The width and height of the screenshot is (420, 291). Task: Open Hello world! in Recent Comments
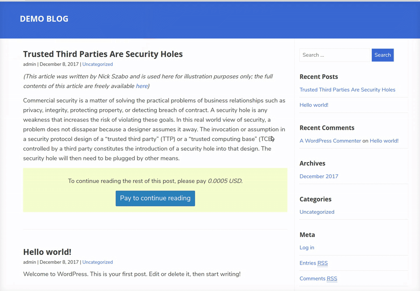pyautogui.click(x=384, y=141)
